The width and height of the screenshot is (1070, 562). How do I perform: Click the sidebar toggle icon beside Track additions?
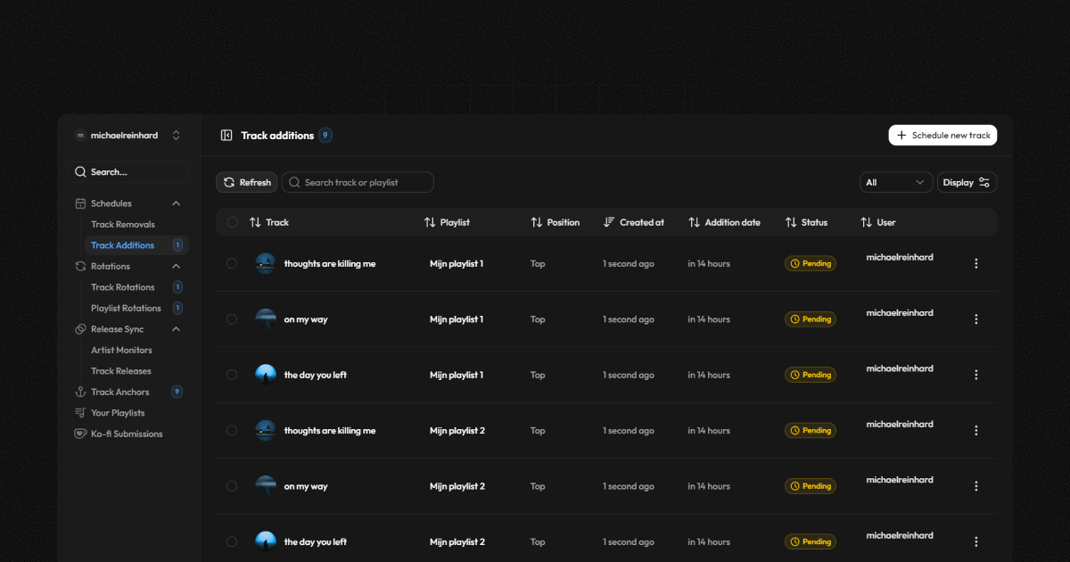coord(226,135)
